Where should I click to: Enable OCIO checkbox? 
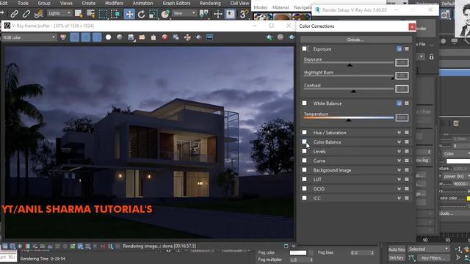point(305,188)
